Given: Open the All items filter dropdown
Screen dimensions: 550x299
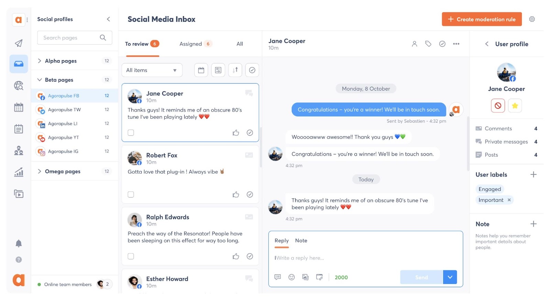Looking at the screenshot, I should [x=152, y=70].
